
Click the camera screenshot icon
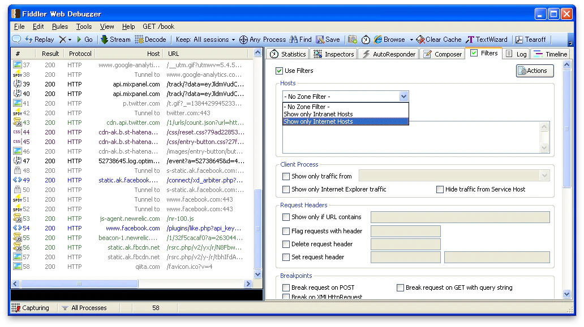coord(353,40)
